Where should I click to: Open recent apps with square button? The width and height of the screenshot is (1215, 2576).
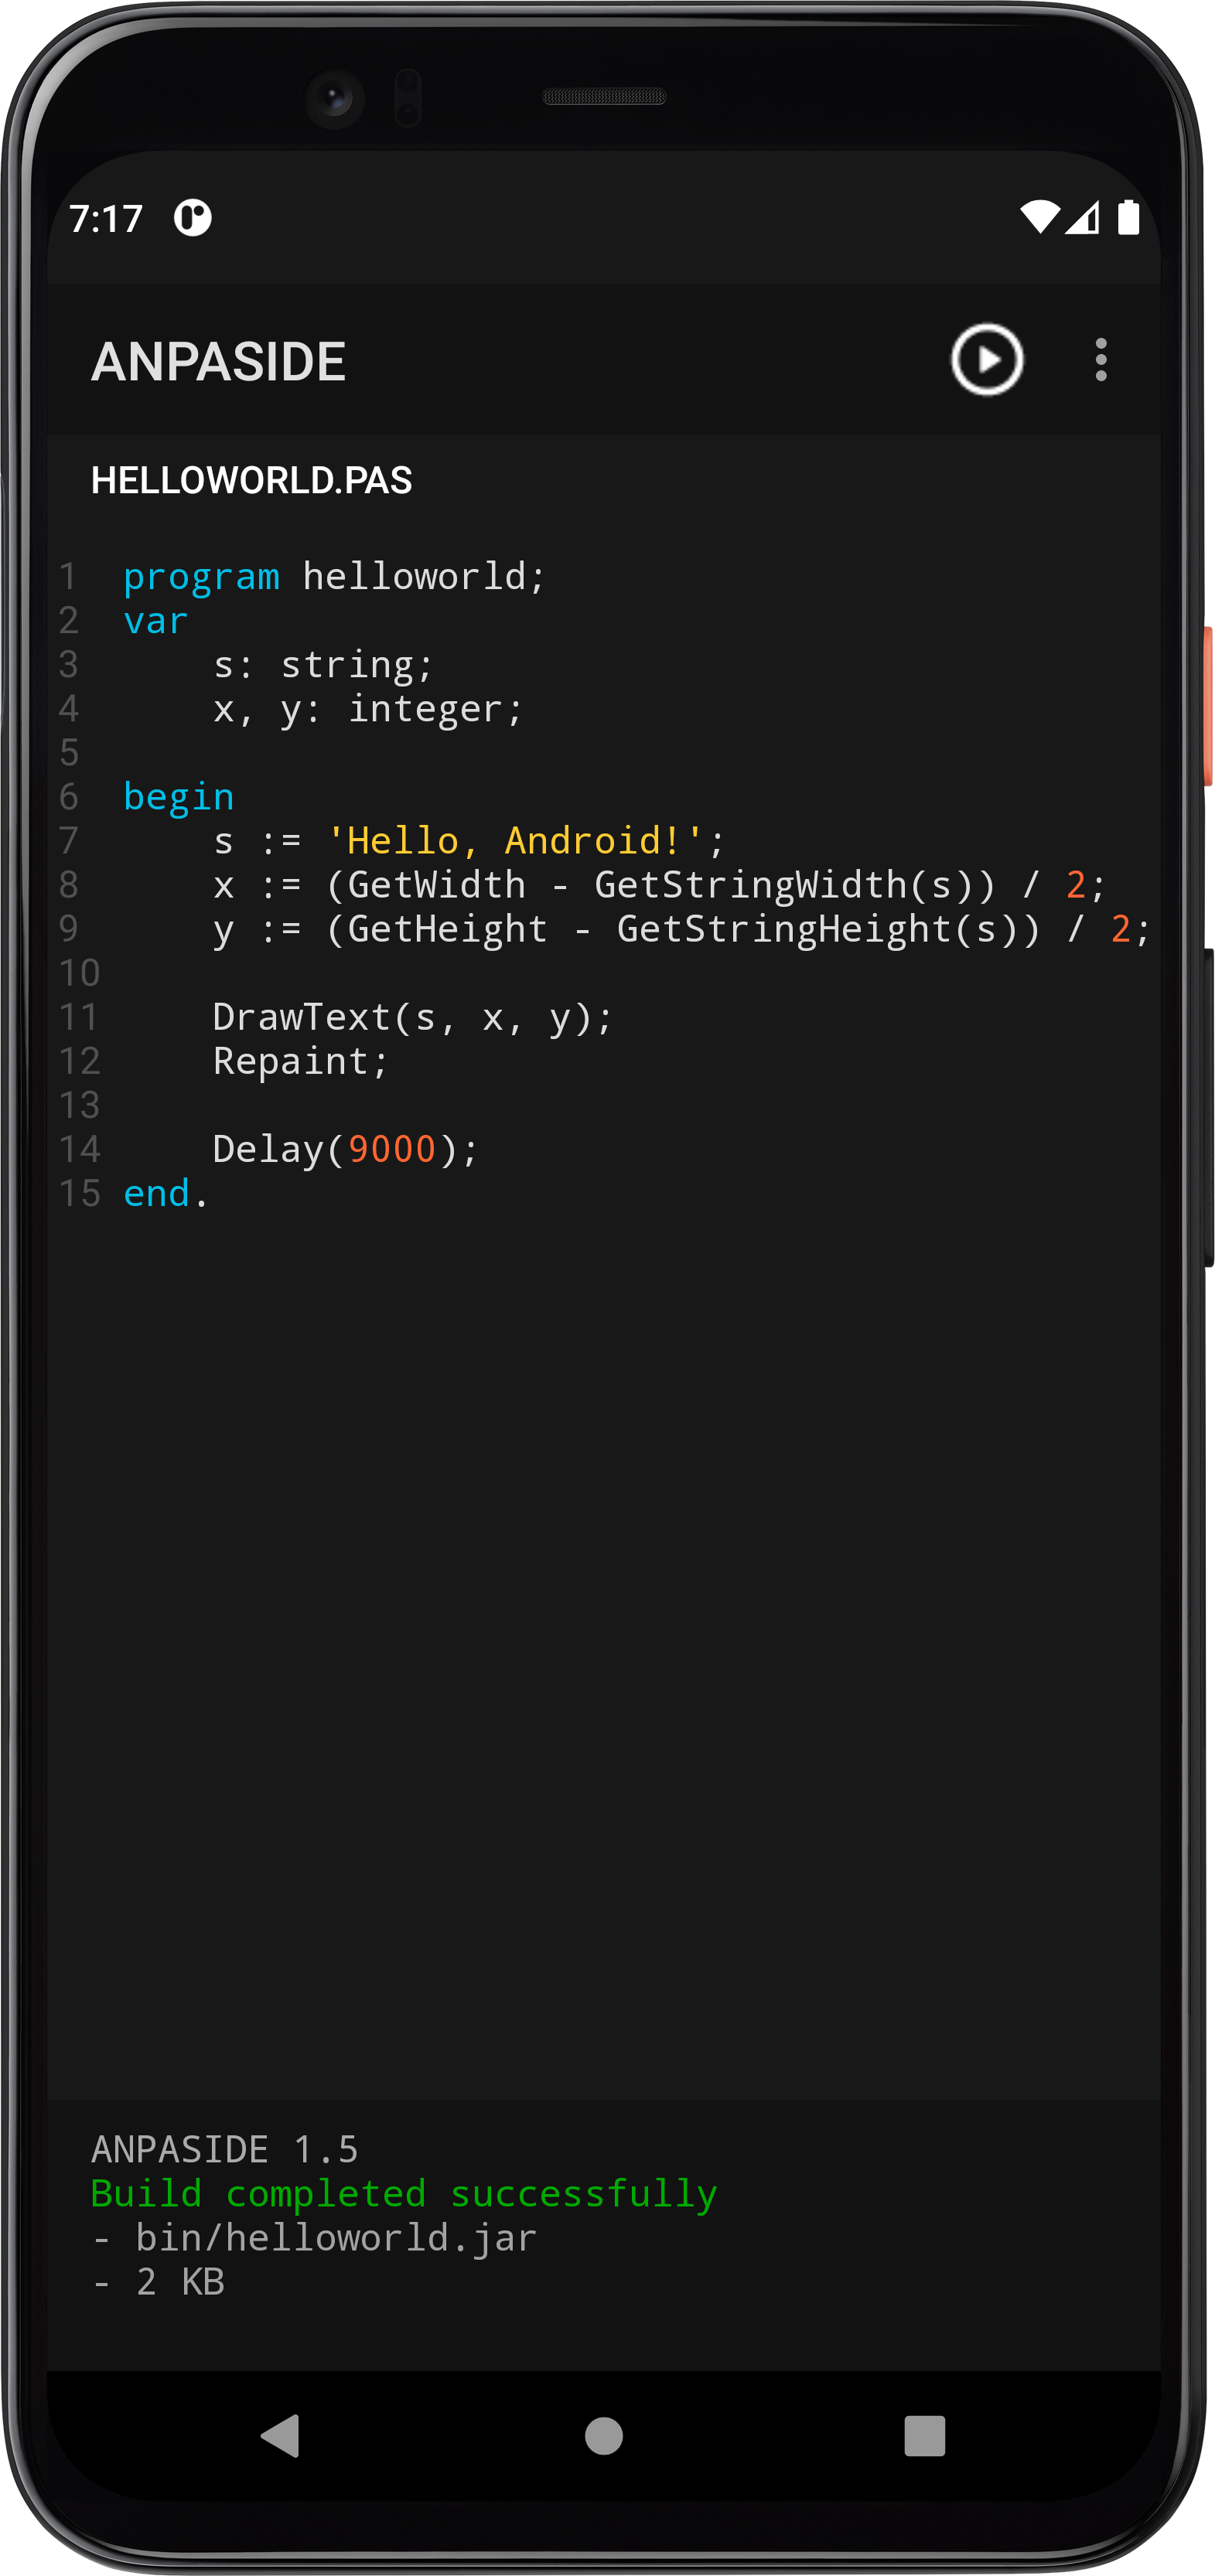(924, 2435)
